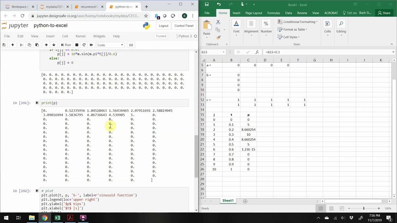The height and width of the screenshot is (223, 397).
Task: Open the cell type Code dropdown
Action: (110, 45)
